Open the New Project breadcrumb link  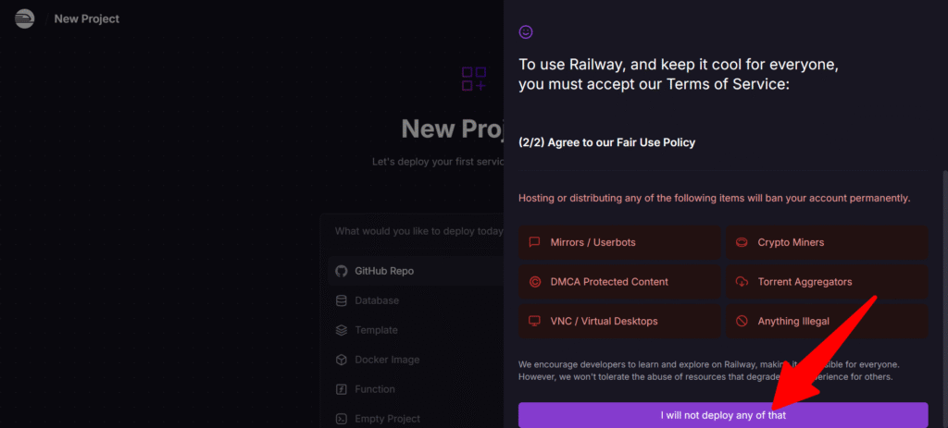(x=87, y=18)
